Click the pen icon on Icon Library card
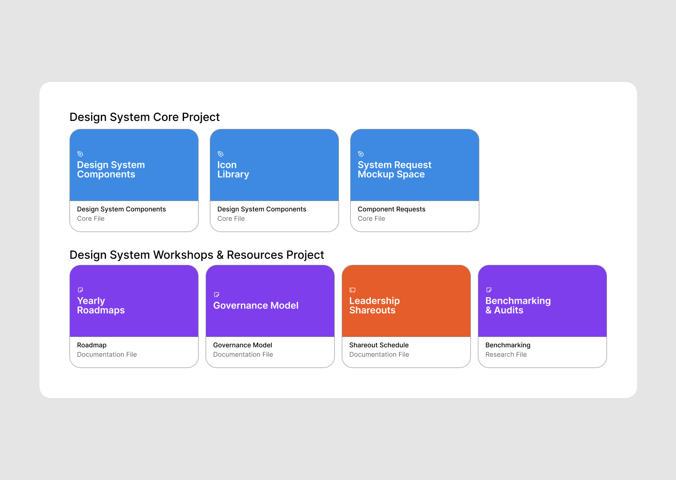The width and height of the screenshot is (676, 480). pyautogui.click(x=221, y=154)
